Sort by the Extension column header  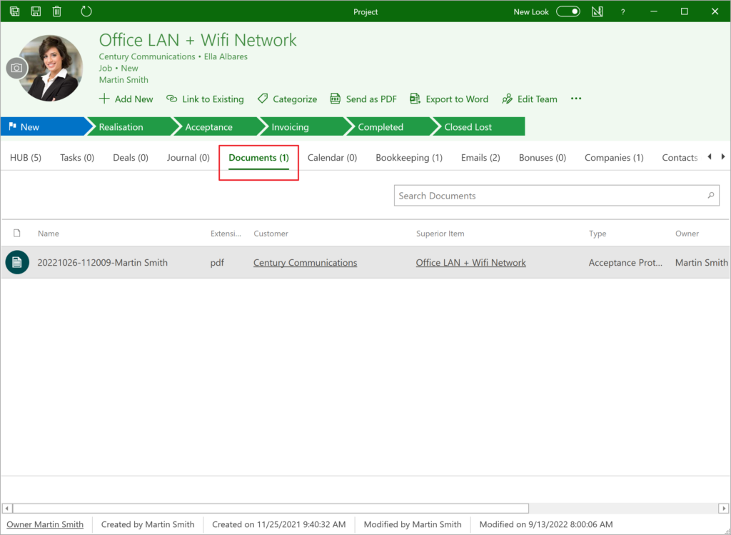[x=226, y=234]
